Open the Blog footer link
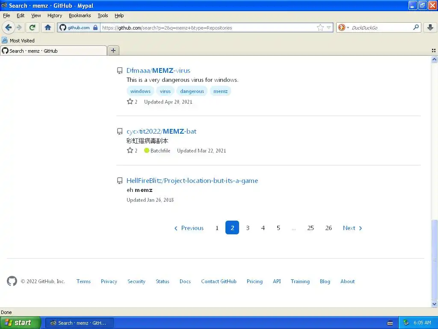The height and width of the screenshot is (329, 438). (x=325, y=281)
